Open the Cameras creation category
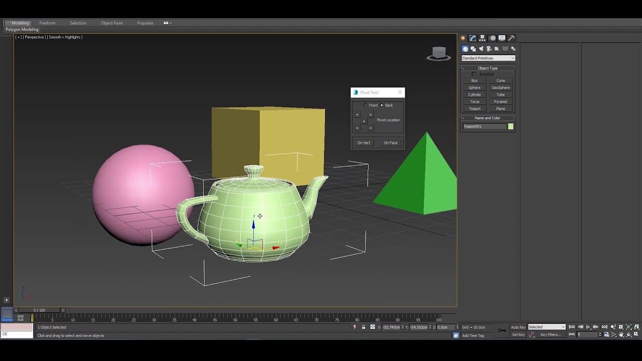The image size is (642, 361). (489, 49)
